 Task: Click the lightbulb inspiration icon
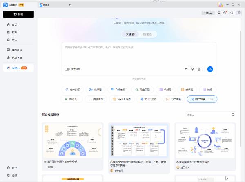(192, 69)
